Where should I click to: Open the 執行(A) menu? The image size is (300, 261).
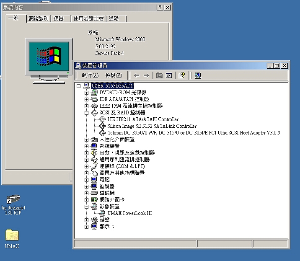click(90, 75)
